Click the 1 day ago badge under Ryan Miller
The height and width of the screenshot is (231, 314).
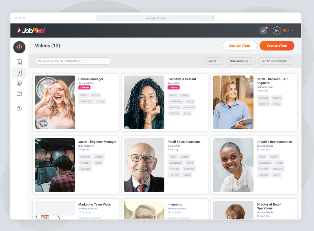pyautogui.click(x=173, y=87)
